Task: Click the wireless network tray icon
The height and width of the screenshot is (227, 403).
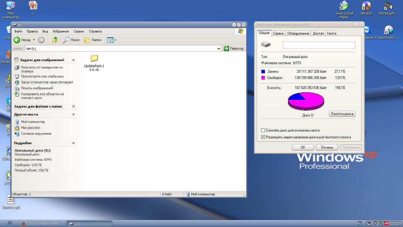Action: coord(370,223)
